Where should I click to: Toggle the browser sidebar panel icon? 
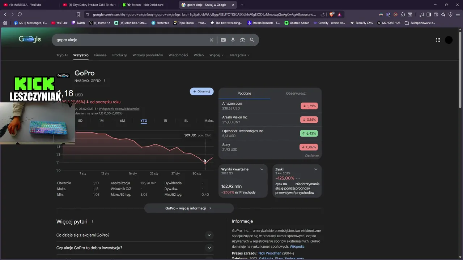point(429,14)
